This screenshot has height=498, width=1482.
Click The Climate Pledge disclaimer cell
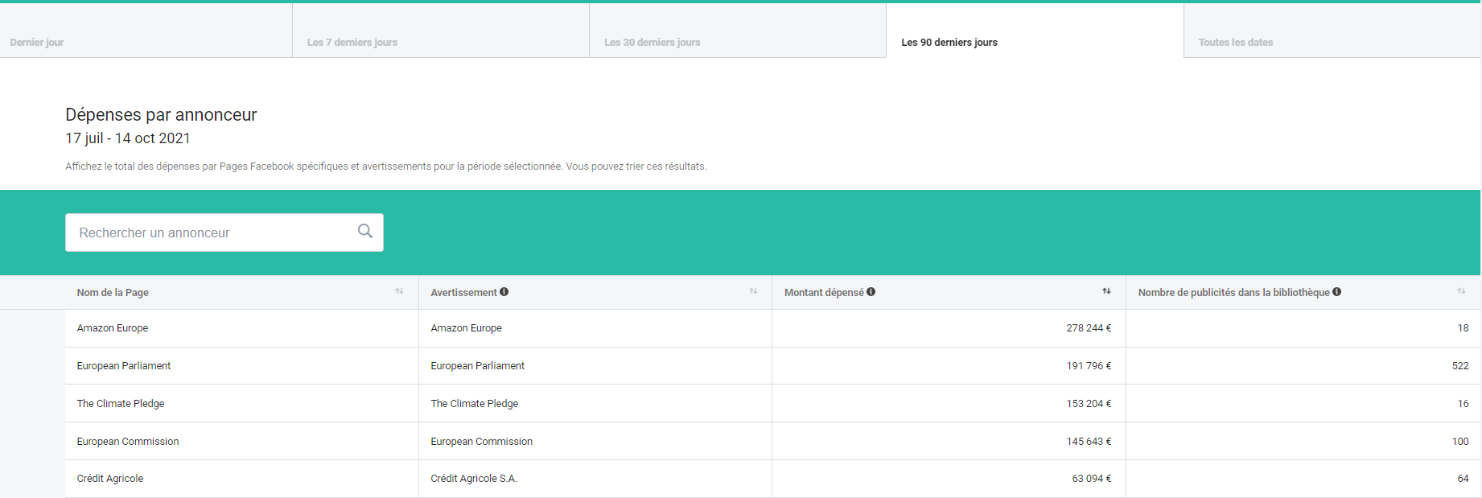pos(595,404)
